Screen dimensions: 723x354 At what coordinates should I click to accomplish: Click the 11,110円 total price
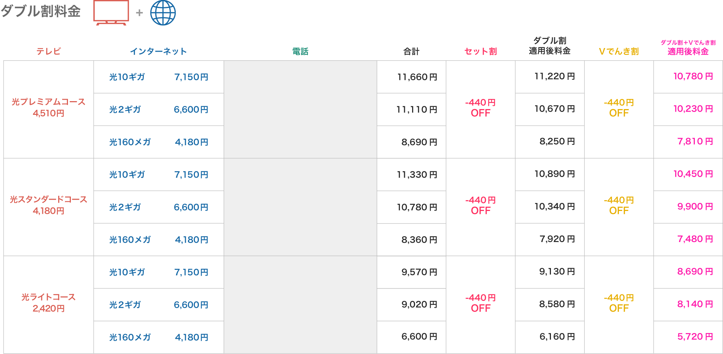[x=417, y=109]
